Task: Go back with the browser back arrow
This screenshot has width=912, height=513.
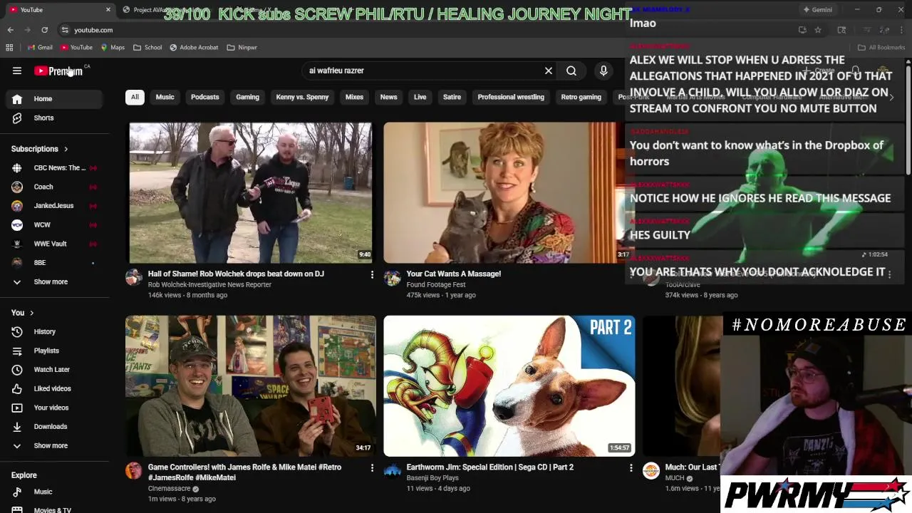Action: click(x=10, y=30)
